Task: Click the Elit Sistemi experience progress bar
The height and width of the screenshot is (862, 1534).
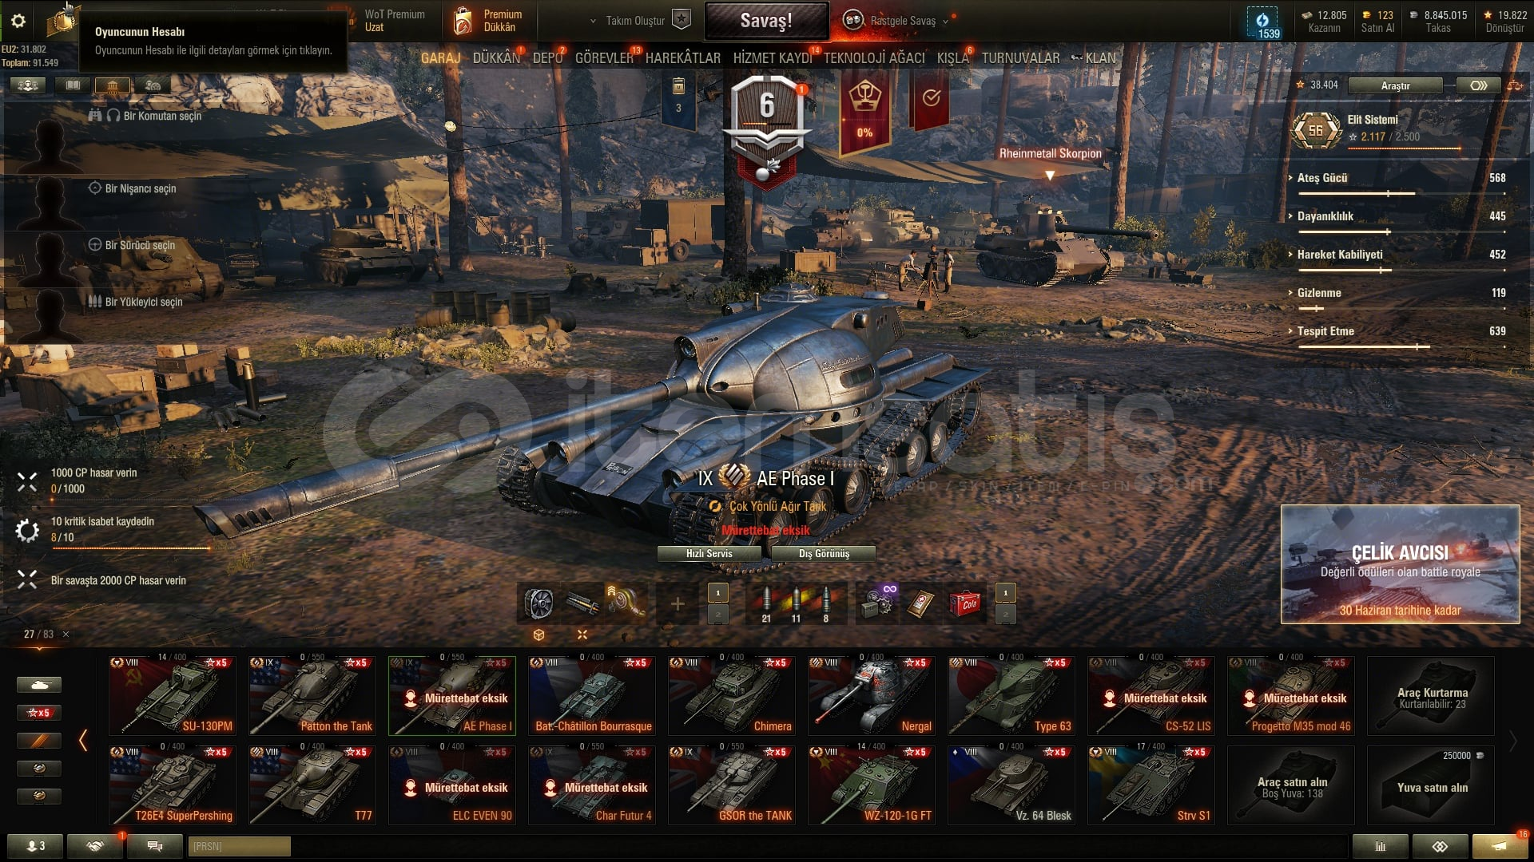Action: click(1405, 148)
